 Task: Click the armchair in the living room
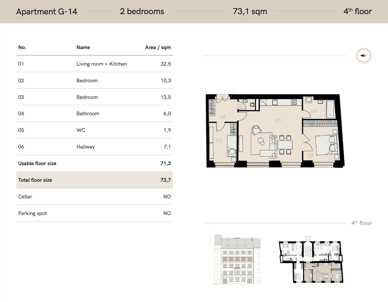coord(256,130)
